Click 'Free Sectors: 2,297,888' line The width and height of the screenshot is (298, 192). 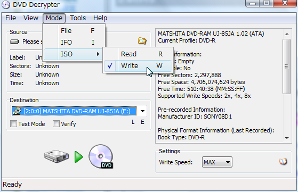click(x=189, y=75)
